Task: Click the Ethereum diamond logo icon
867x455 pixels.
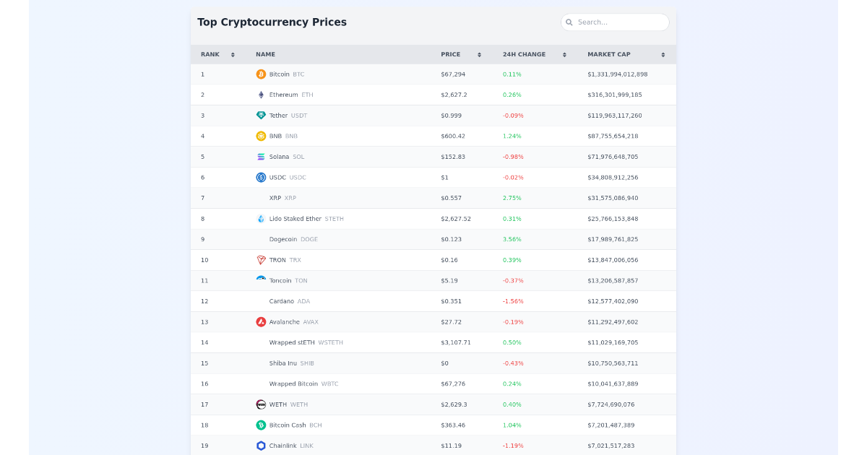Action: click(261, 95)
